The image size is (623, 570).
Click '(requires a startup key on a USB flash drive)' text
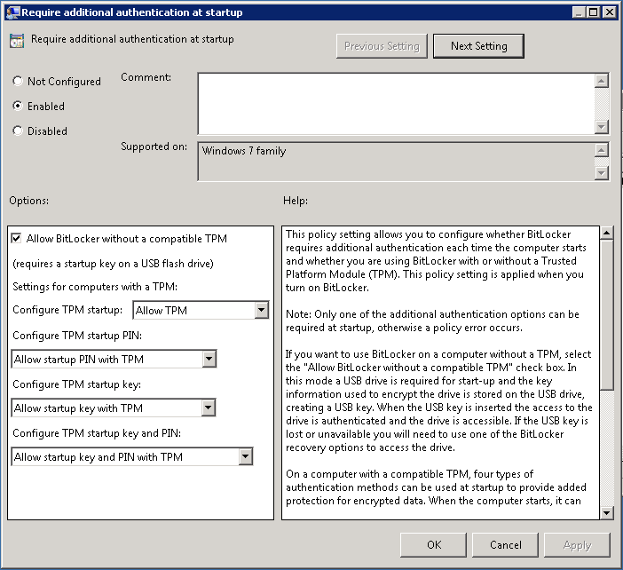click(114, 264)
